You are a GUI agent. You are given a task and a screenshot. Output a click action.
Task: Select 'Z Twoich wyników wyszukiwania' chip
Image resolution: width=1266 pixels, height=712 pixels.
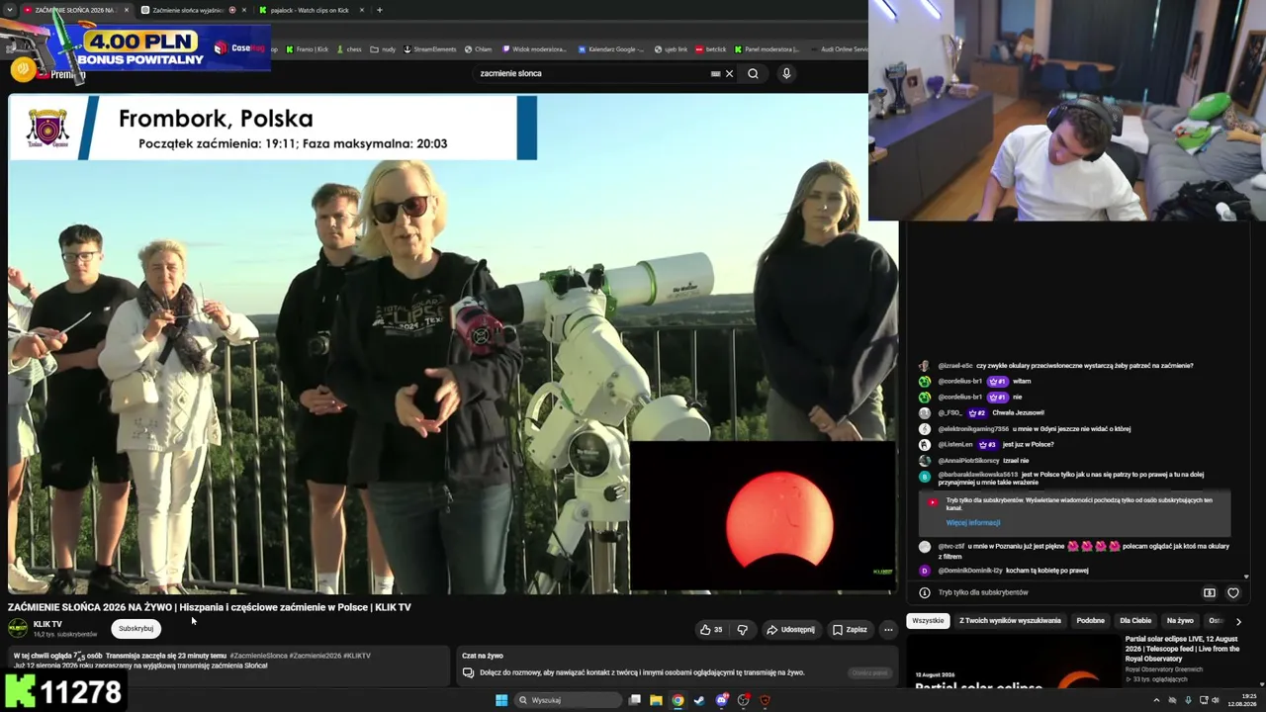click(1010, 621)
